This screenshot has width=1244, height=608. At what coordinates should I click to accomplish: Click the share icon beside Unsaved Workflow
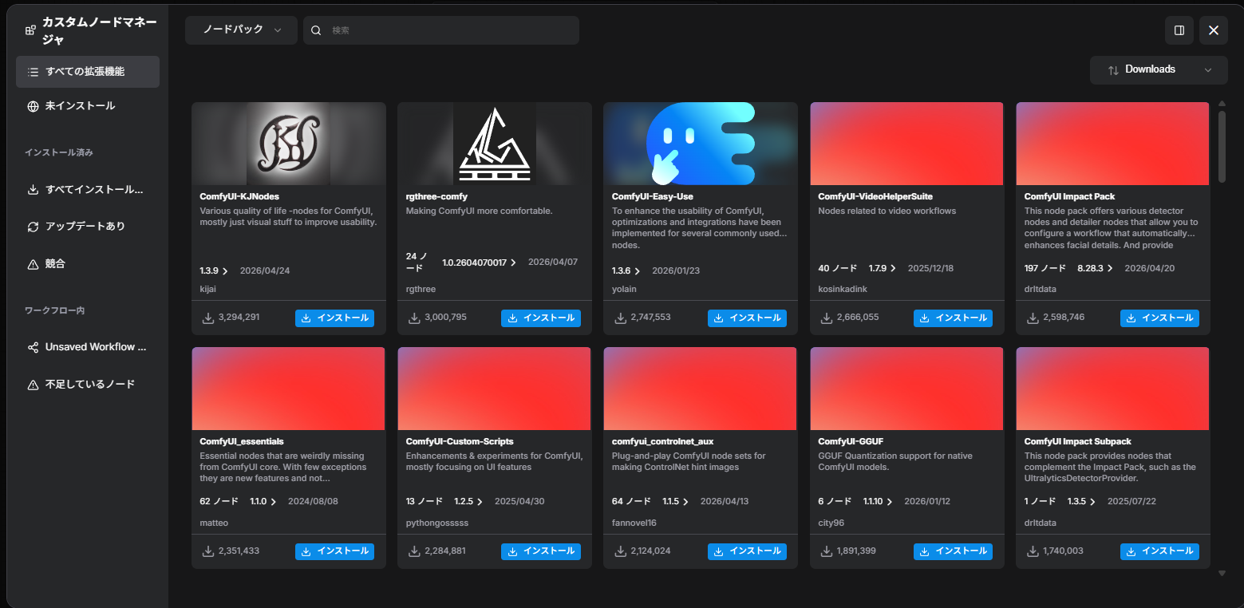tap(33, 348)
